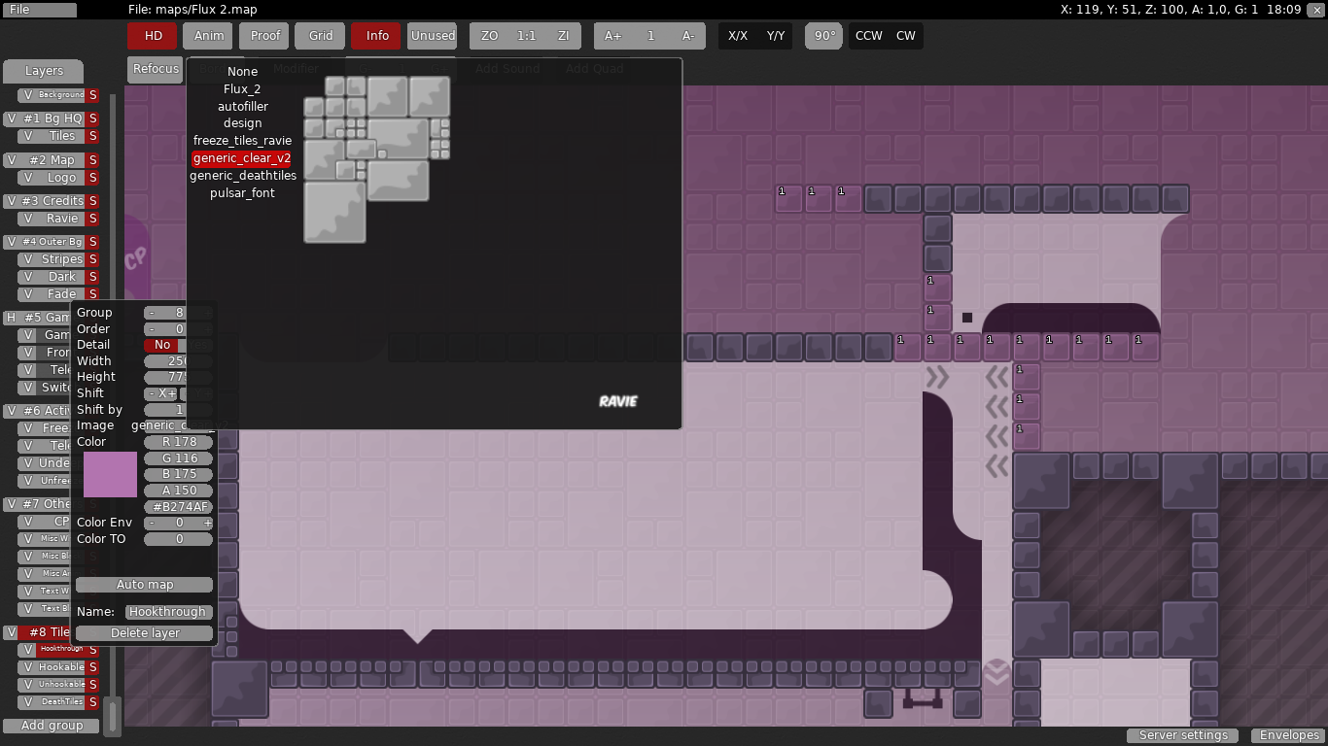
Task: Open Server settings
Action: click(1183, 735)
